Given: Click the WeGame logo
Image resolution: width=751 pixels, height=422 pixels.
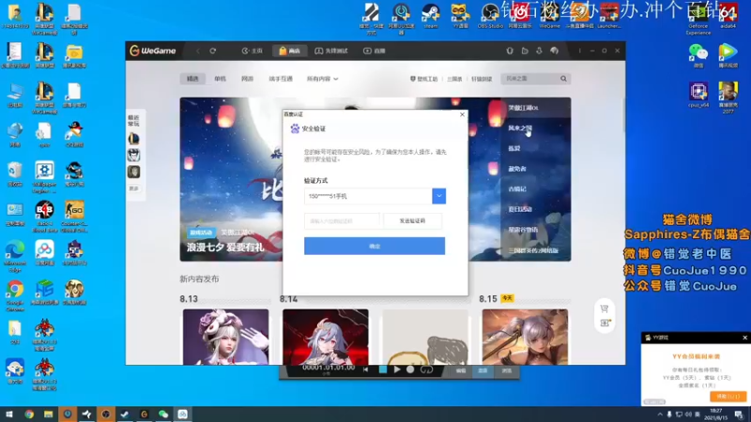Looking at the screenshot, I should click(153, 51).
